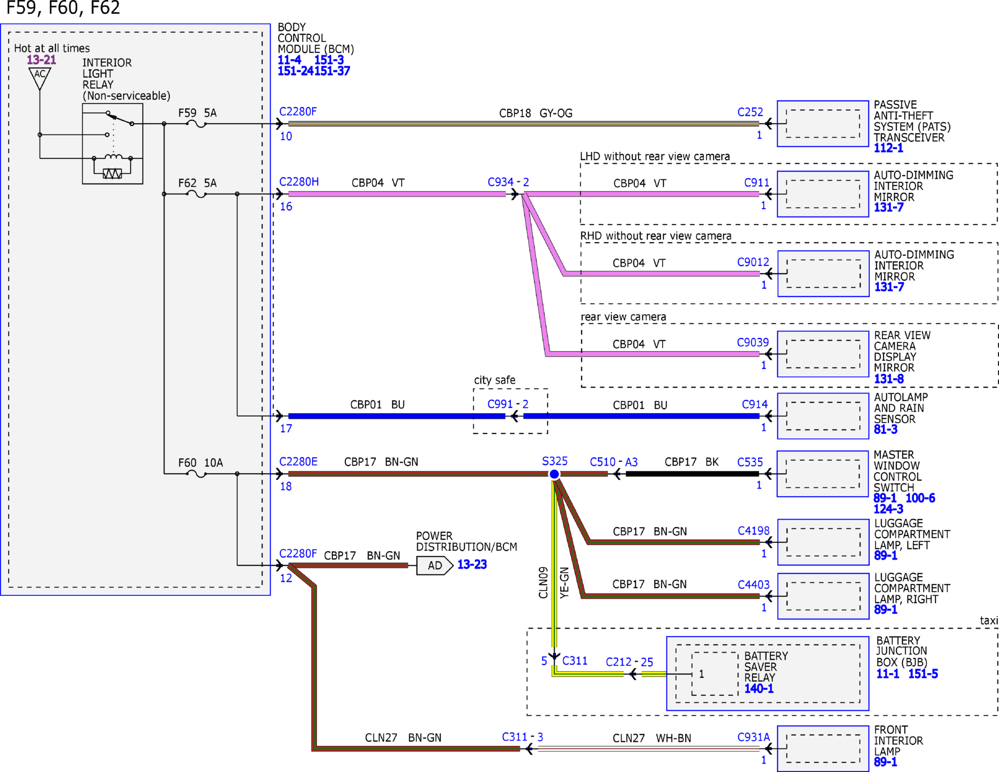Image resolution: width=999 pixels, height=772 pixels.
Task: Open rear view camera mirror link 131-8
Action: [889, 379]
